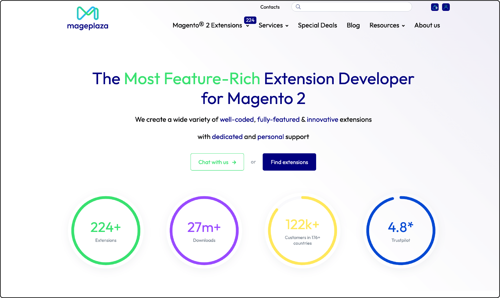Focus the search input field
The width and height of the screenshot is (500, 298).
coord(352,7)
